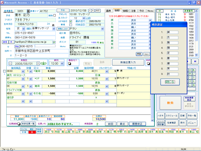
Task: Click the 伝票メモ note field
Action: [63, 124]
